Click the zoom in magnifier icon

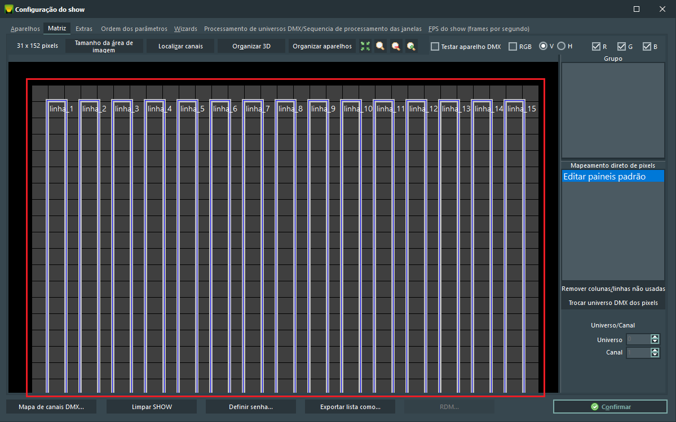(411, 47)
